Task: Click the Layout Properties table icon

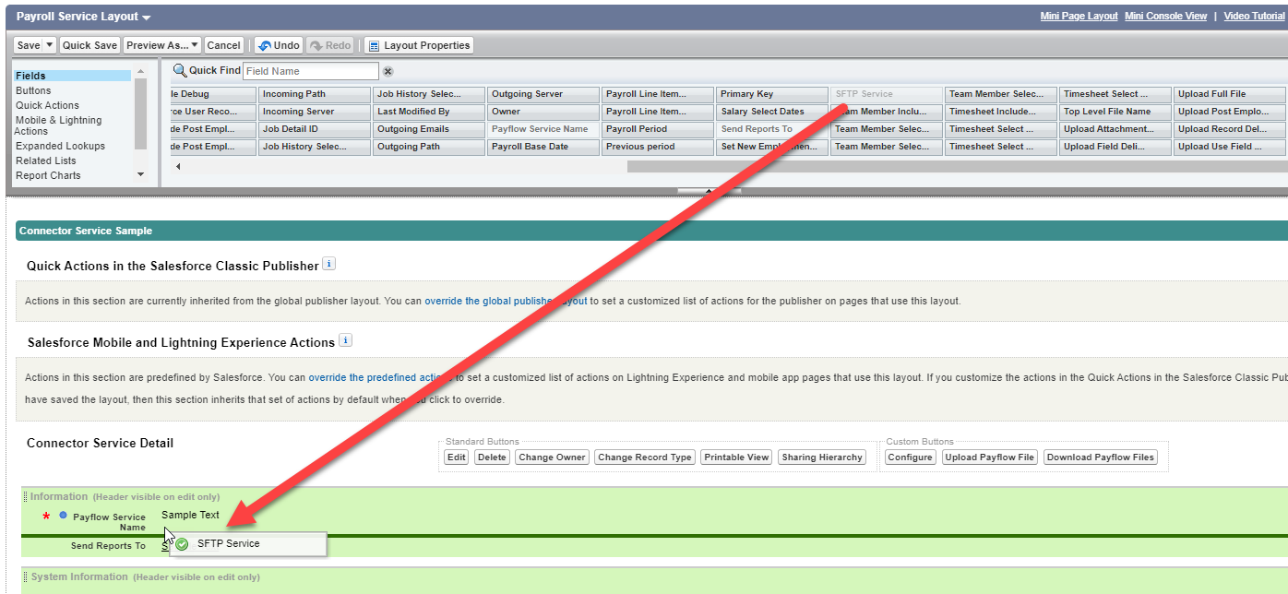Action: (374, 45)
